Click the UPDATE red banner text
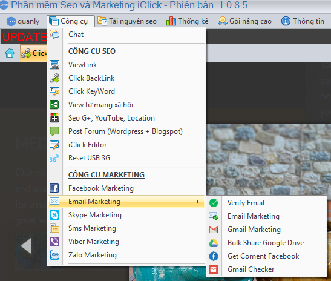 [x=24, y=37]
